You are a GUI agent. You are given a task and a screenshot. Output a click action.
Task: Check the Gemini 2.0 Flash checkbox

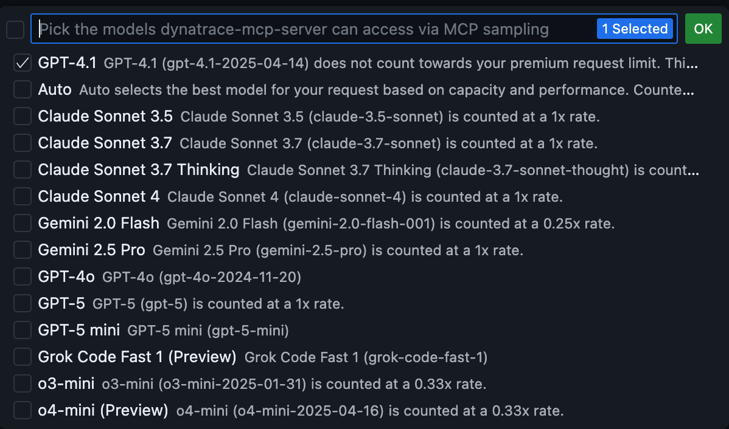[23, 224]
